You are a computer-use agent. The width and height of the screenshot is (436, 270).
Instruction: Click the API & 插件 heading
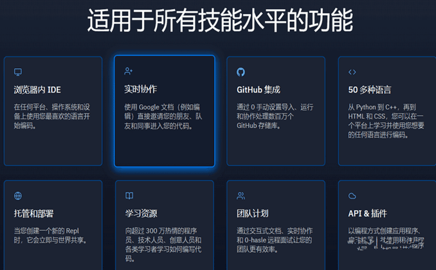(x=367, y=213)
